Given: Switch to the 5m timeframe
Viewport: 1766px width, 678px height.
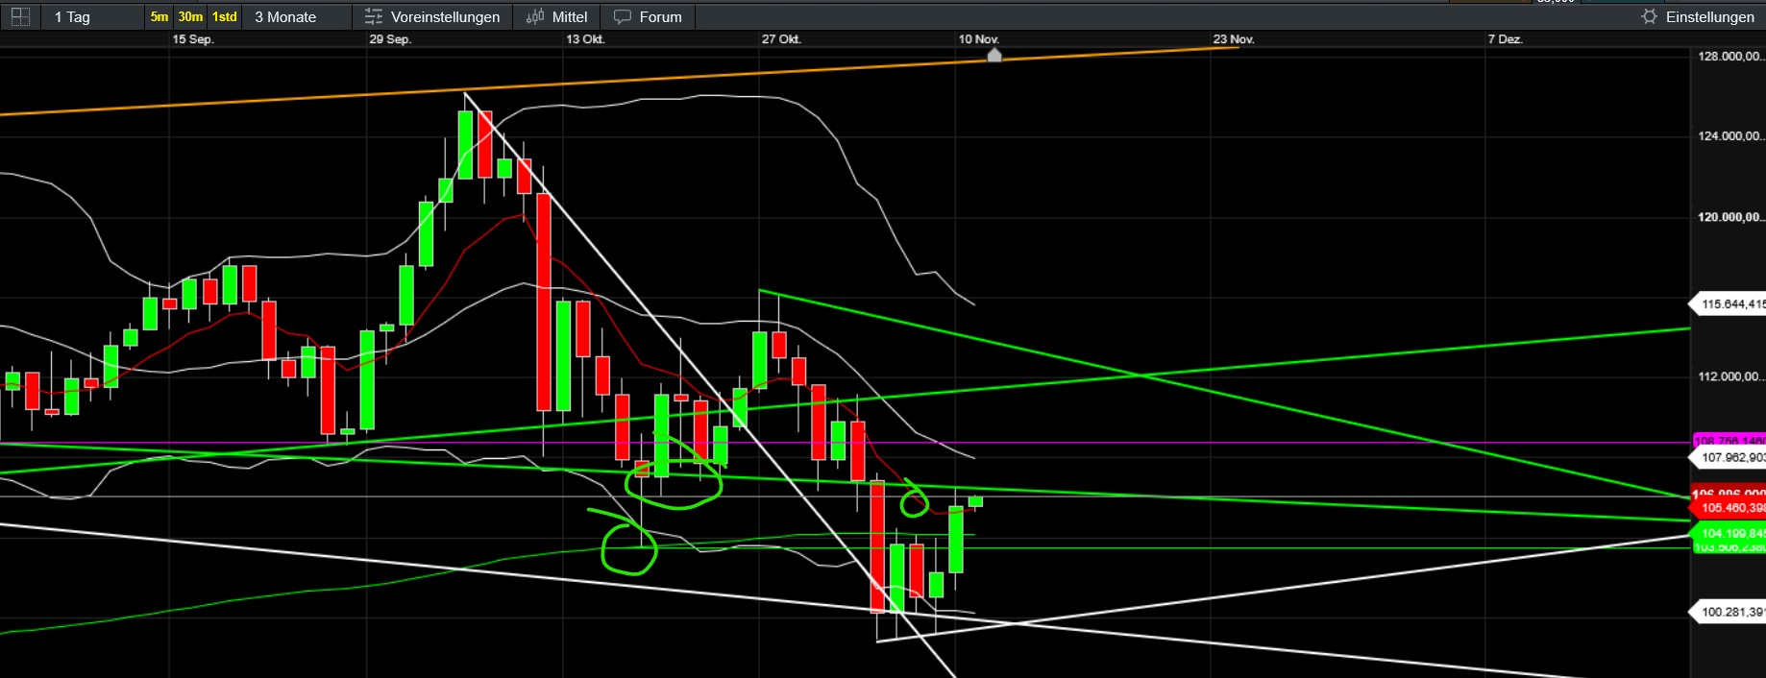Looking at the screenshot, I should tap(159, 16).
